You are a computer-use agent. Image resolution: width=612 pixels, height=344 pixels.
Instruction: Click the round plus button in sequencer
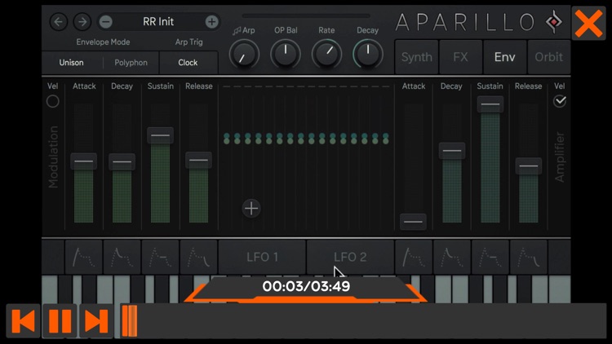pos(251,208)
